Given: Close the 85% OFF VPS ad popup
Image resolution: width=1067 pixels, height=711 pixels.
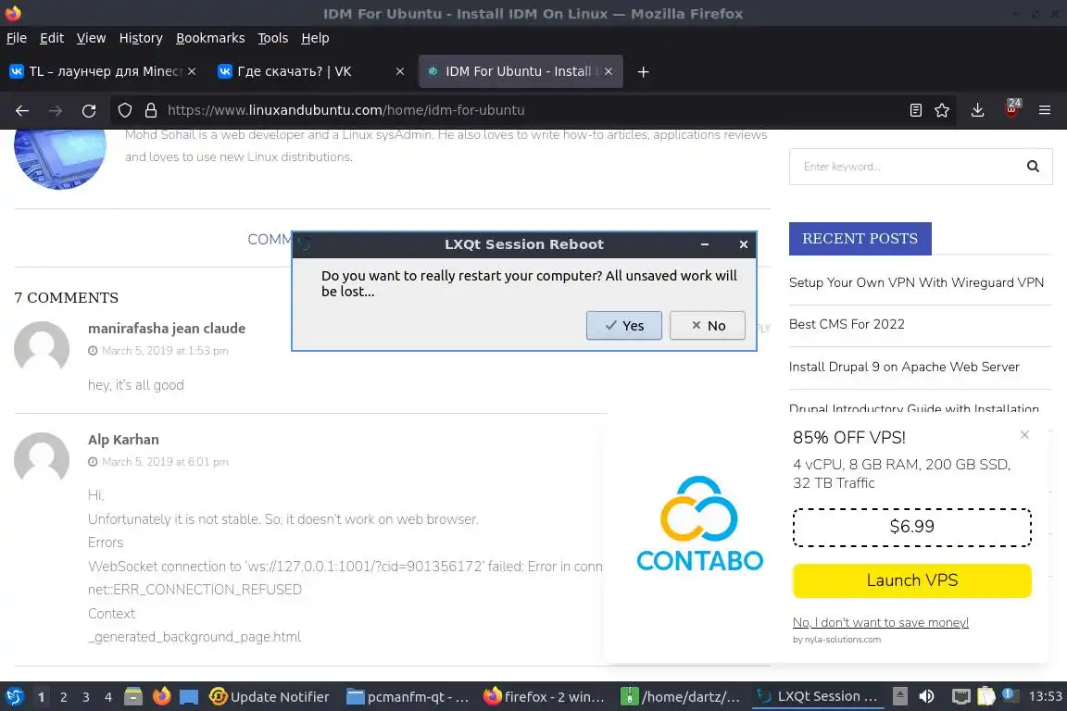Looking at the screenshot, I should 1024,435.
